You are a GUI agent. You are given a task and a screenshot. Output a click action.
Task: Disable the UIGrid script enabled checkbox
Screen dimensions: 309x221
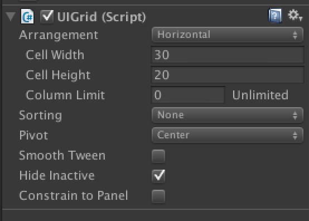[47, 16]
